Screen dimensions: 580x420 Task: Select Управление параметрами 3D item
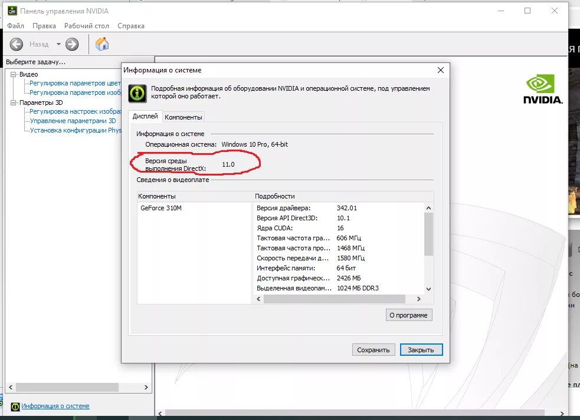click(x=73, y=121)
